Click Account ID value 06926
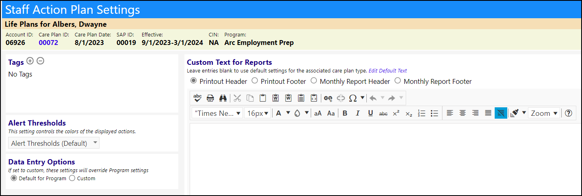The height and width of the screenshot is (196, 582). 15,43
